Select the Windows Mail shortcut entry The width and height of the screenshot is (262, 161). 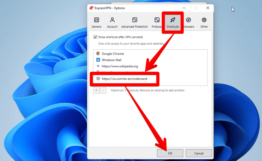[150, 60]
